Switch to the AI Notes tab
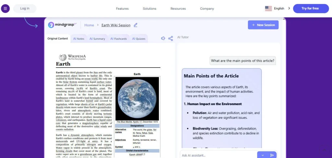Viewport: 332px width, 158px height. pyautogui.click(x=78, y=39)
